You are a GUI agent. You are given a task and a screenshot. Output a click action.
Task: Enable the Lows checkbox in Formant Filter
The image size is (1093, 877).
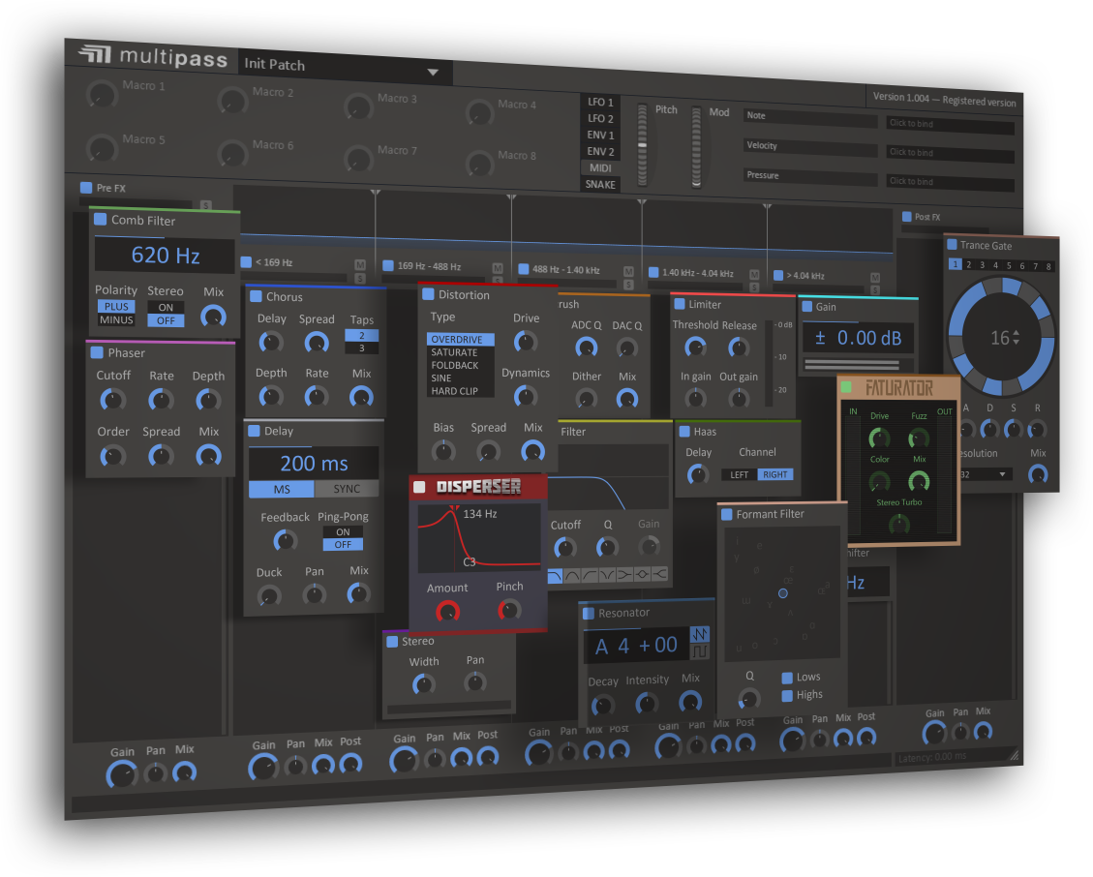(x=789, y=677)
